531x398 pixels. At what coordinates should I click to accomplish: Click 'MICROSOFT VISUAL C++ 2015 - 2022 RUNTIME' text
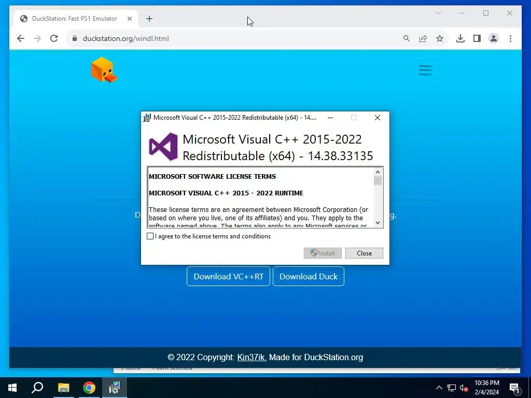point(226,193)
